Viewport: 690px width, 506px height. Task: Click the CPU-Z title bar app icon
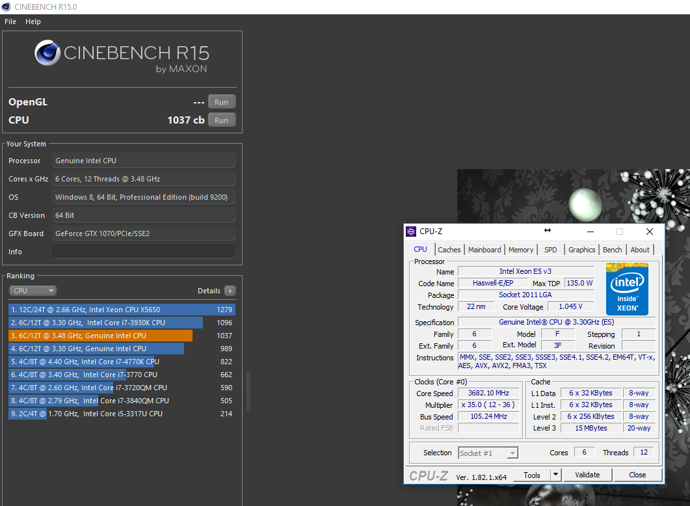tap(411, 232)
